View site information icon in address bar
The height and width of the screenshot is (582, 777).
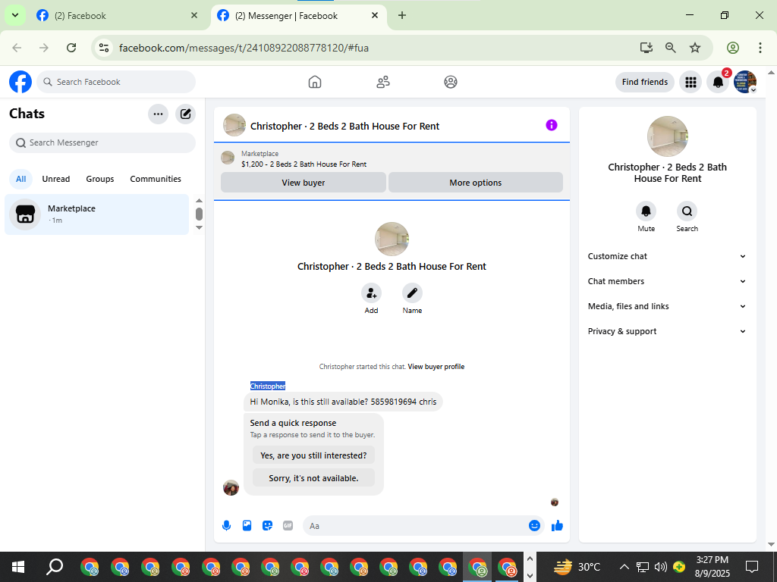coord(104,48)
